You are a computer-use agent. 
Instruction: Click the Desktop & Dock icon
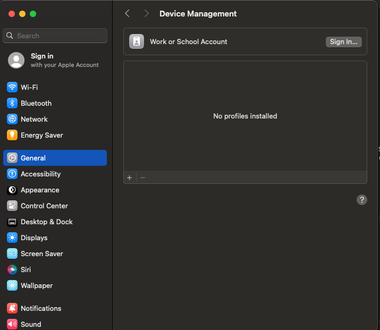point(12,222)
